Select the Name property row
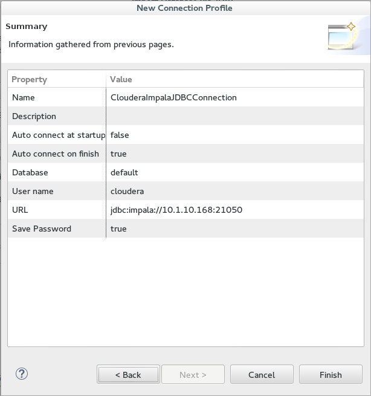The height and width of the screenshot is (396, 371). pyautogui.click(x=185, y=97)
